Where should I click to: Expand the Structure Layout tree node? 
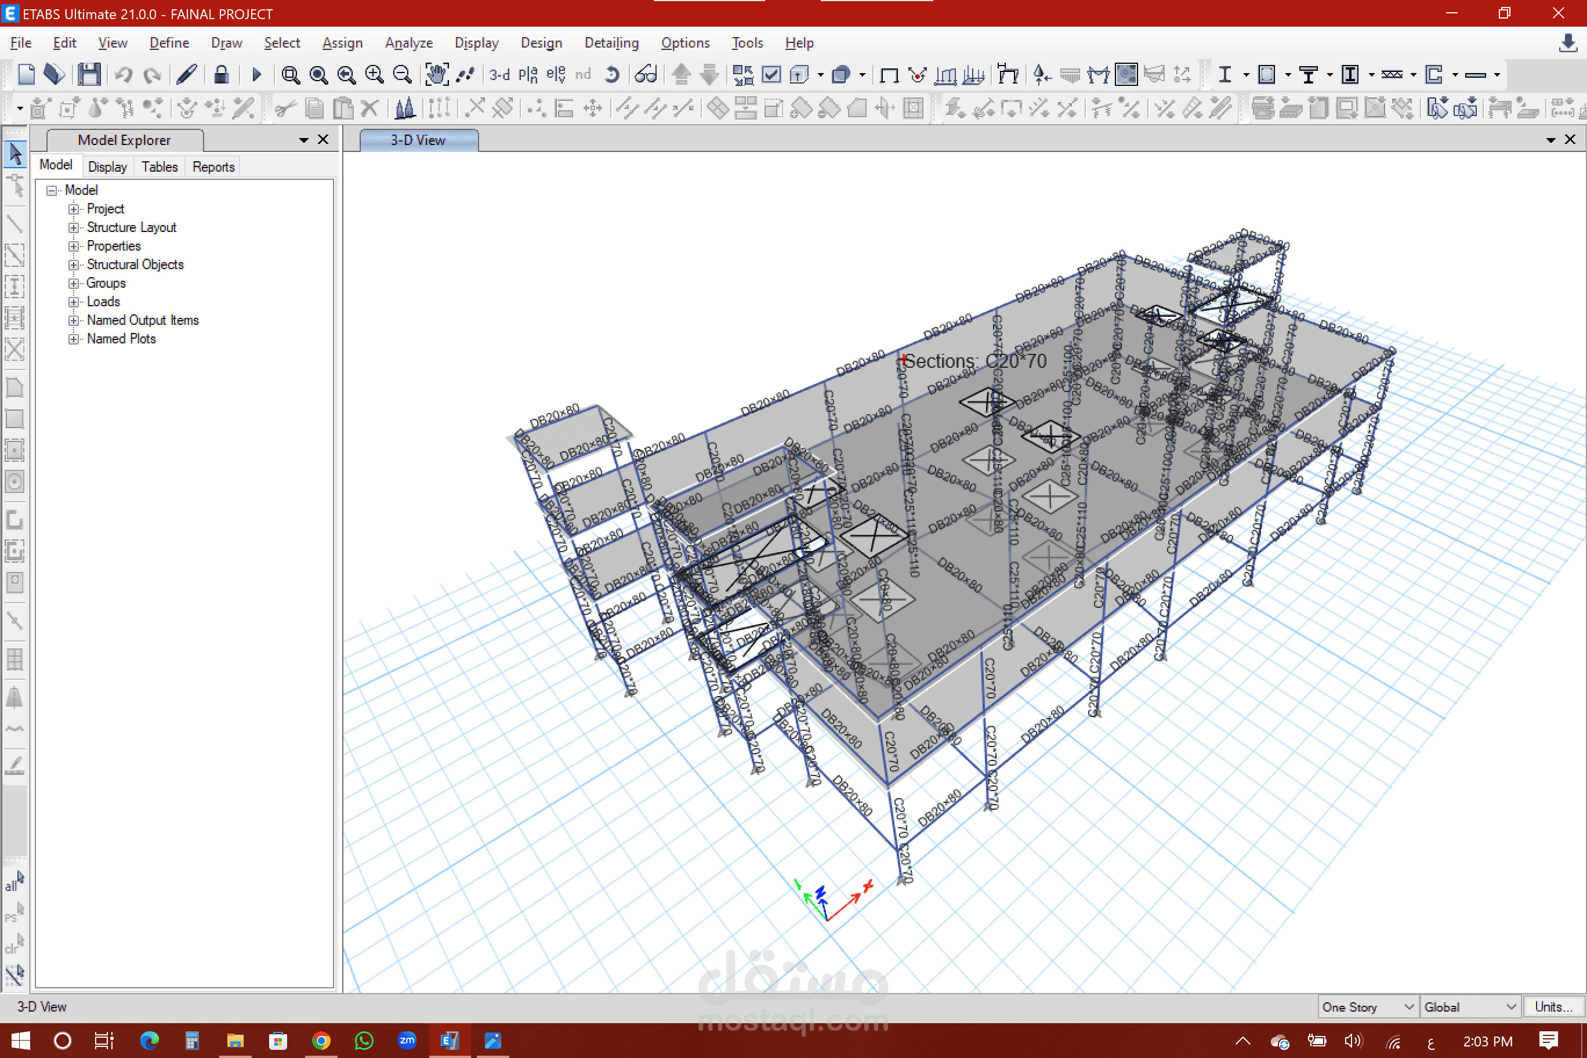click(x=74, y=227)
